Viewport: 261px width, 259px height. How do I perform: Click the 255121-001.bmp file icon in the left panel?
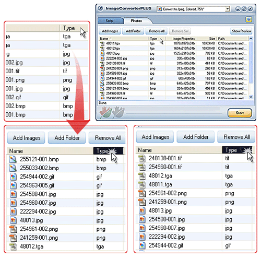tap(13, 159)
